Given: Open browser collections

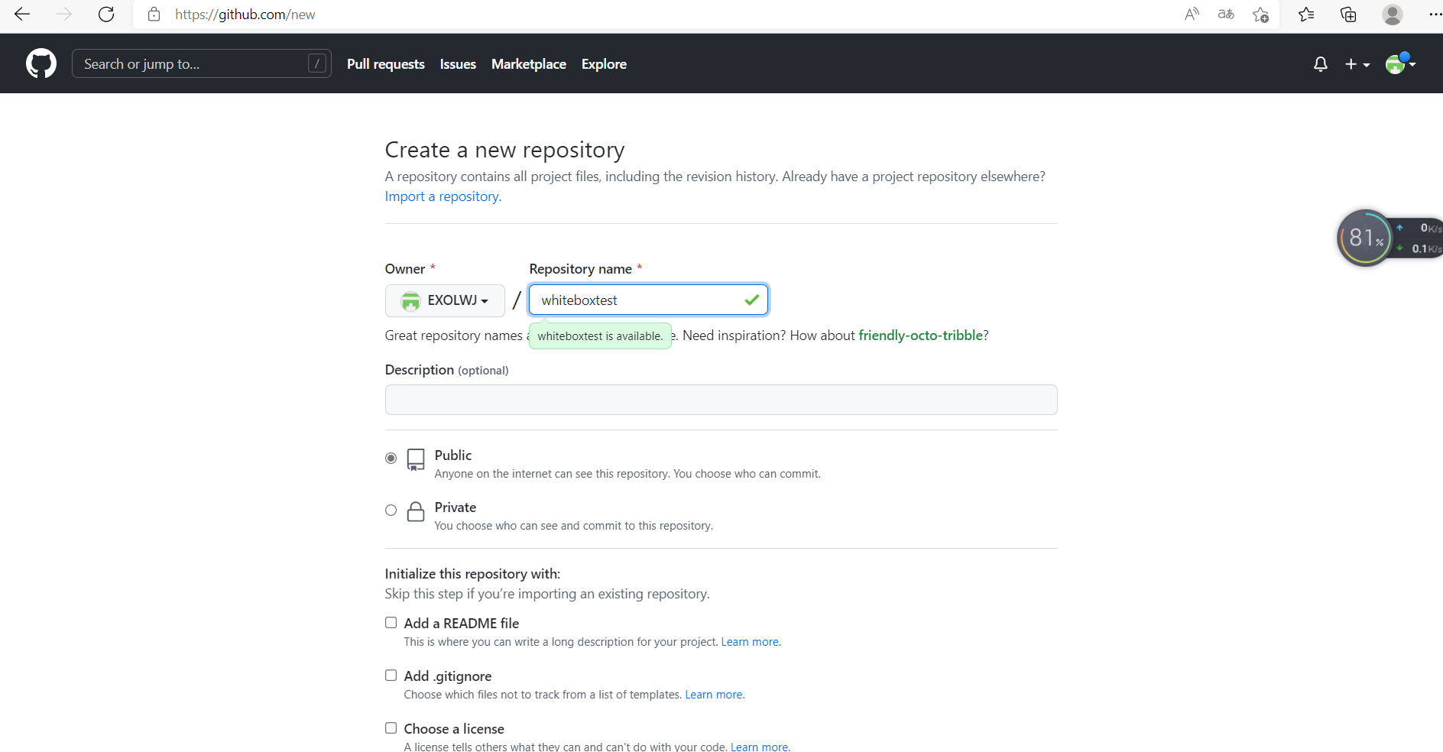Looking at the screenshot, I should point(1348,15).
